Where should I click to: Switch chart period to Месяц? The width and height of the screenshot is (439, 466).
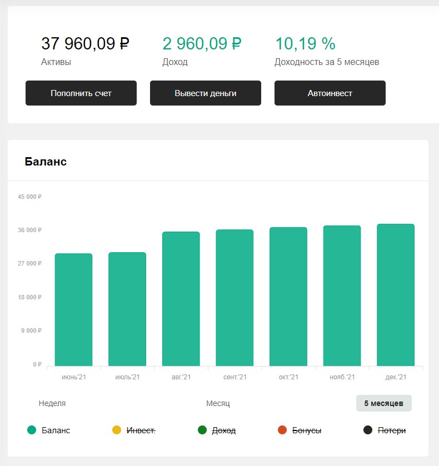coord(218,403)
